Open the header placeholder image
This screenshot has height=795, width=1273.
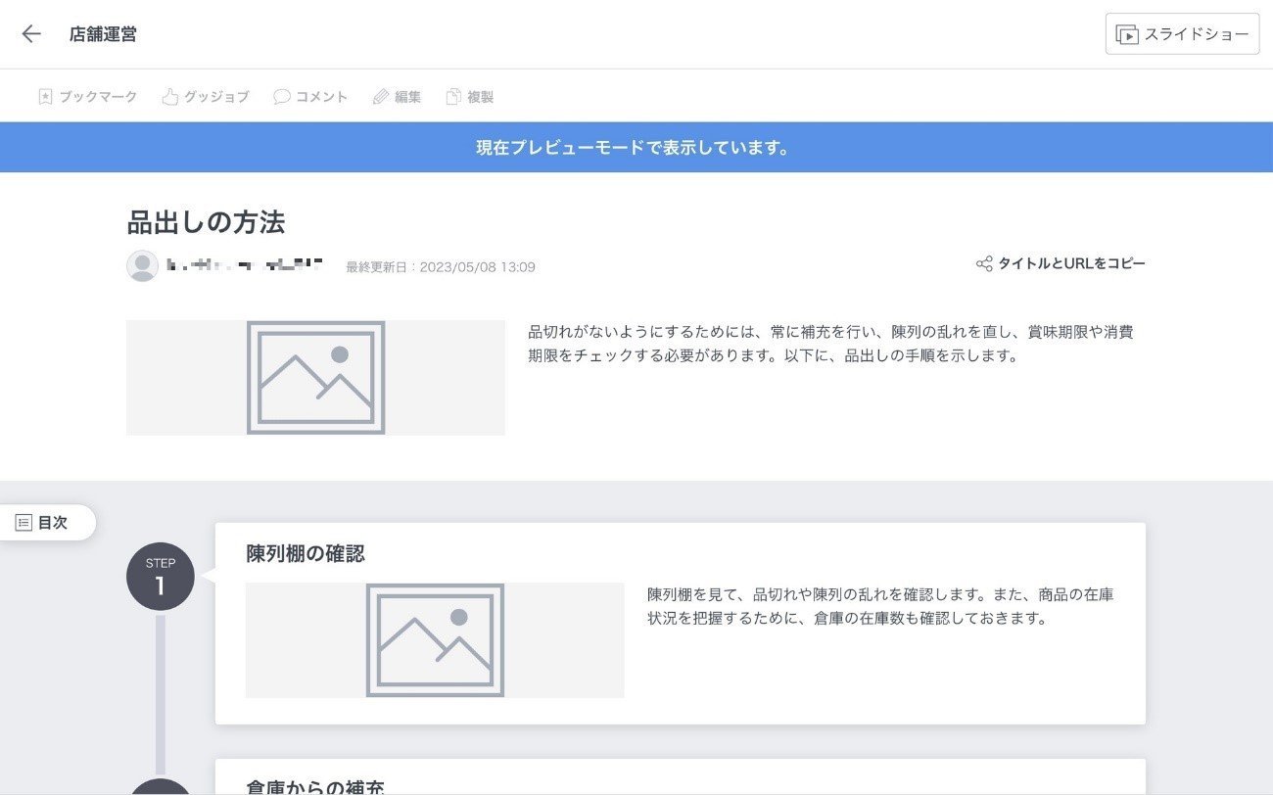(x=315, y=377)
